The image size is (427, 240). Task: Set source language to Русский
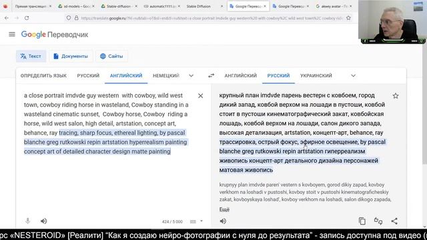[x=88, y=75]
